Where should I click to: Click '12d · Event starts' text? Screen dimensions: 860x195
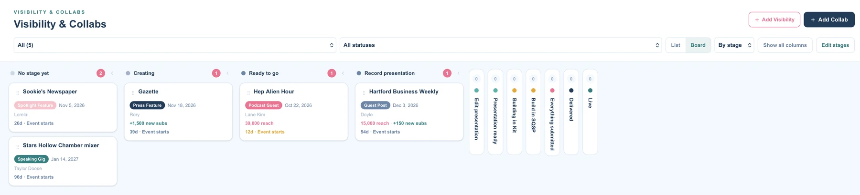265,132
